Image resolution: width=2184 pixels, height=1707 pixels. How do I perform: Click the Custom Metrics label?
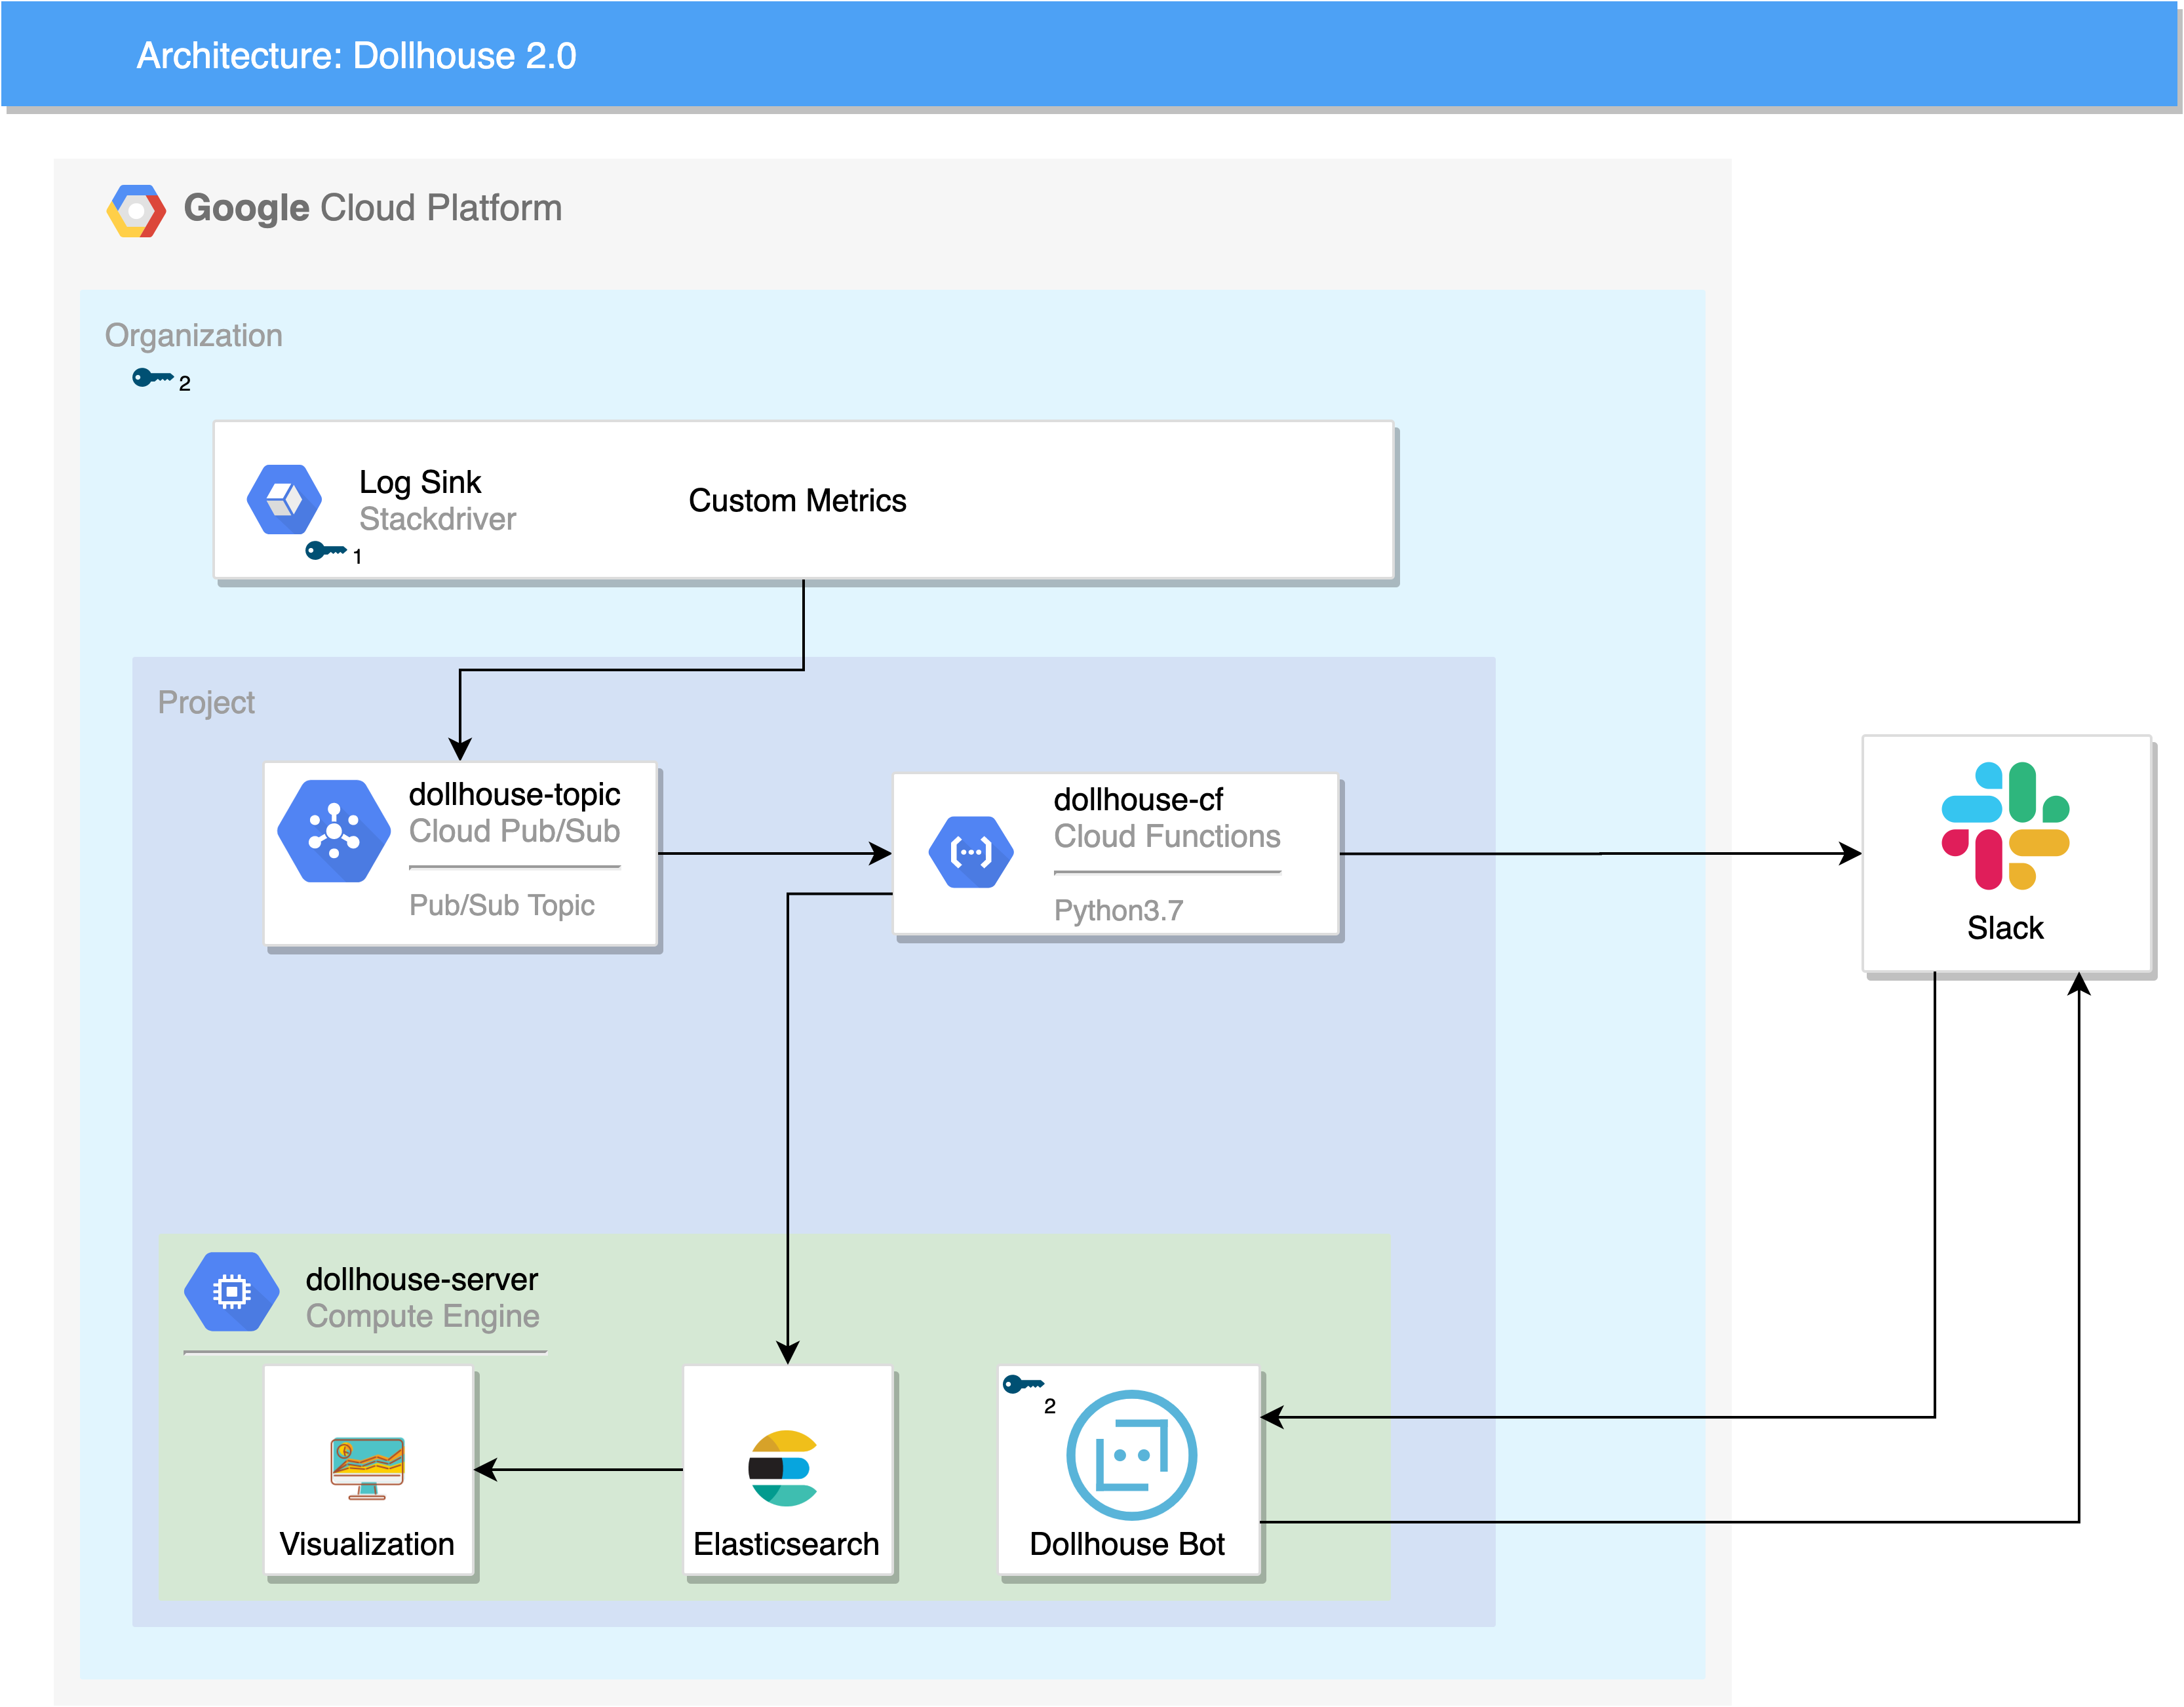point(797,500)
